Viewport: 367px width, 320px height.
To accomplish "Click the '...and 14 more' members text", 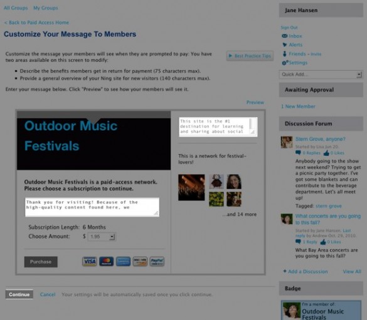I will (240, 214).
